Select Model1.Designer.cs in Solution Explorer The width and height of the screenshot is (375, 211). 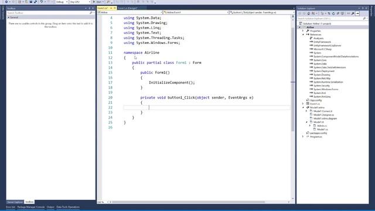323,115
